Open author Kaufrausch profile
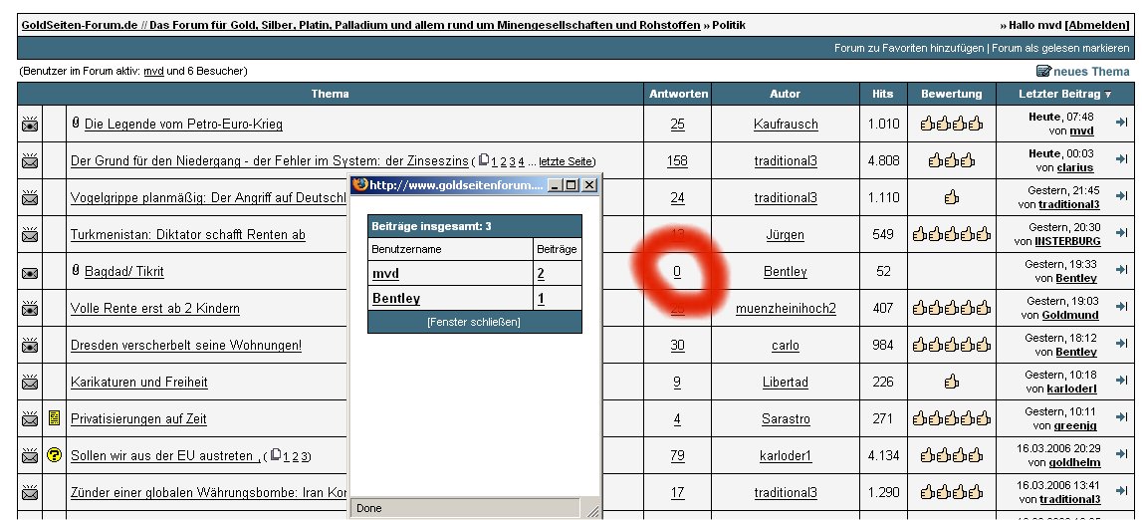This screenshot has height=520, width=1142. [786, 124]
